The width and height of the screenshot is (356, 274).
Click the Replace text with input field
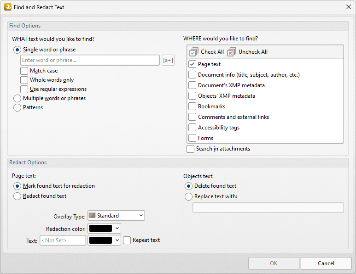pos(268,207)
